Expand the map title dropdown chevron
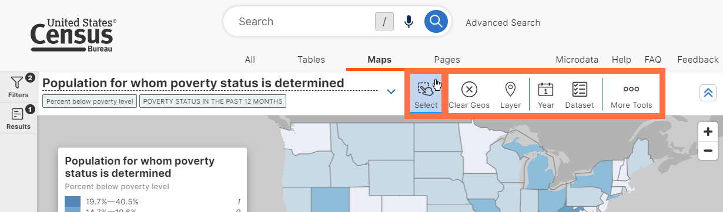Screen dimensions: 723x212 391,91
